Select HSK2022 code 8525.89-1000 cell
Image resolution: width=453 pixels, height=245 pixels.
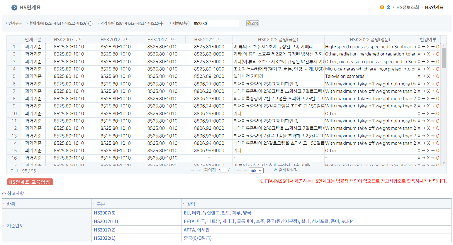[209, 69]
